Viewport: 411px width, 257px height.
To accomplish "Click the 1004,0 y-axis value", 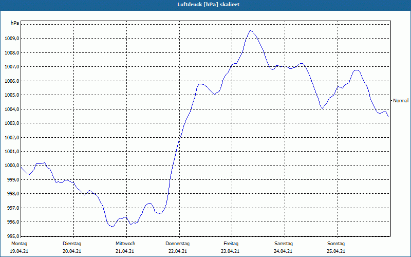I will (x=12, y=109).
